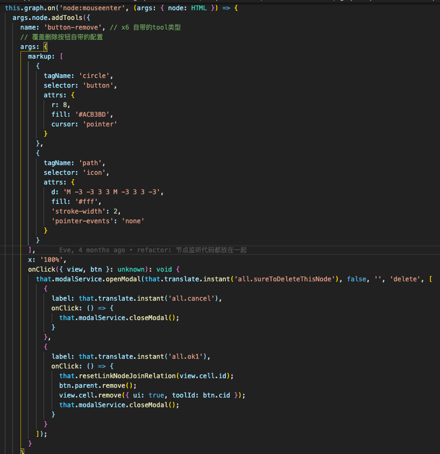Click the view.cell.remove line
Screen dimensions: 440x454
(152, 395)
